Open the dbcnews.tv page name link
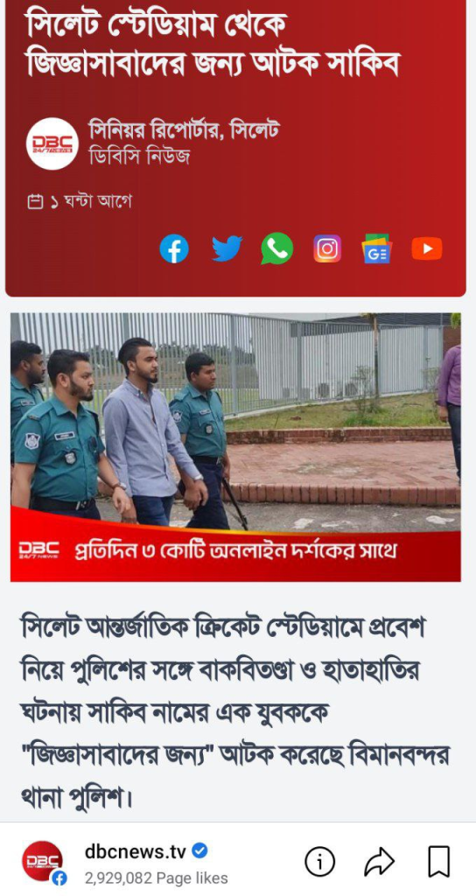The width and height of the screenshot is (476, 896). click(136, 851)
